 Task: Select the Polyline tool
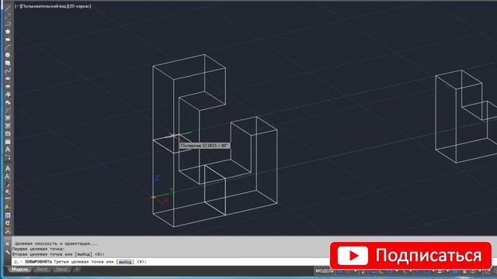point(8,24)
